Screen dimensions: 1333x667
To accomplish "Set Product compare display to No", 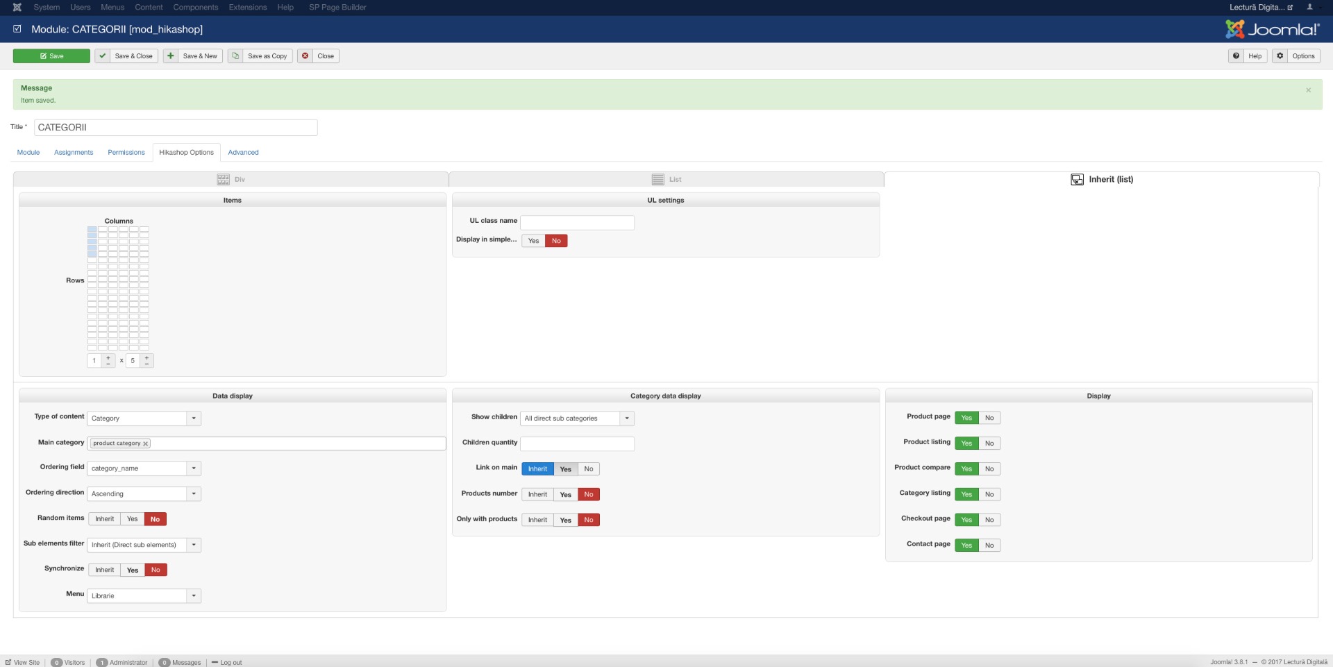I will tap(989, 469).
